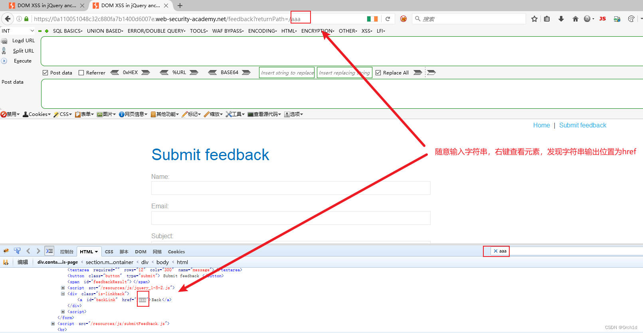Click the Firebug bug icon
643x333 pixels.
tap(6, 251)
